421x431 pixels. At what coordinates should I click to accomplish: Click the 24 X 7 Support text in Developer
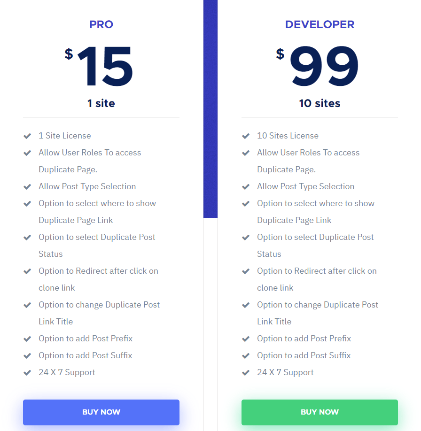285,372
